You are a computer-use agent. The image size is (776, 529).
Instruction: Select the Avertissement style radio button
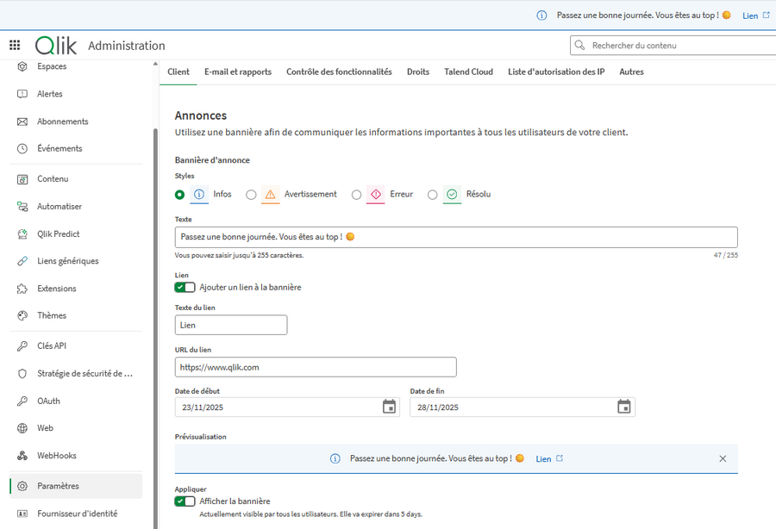point(251,195)
